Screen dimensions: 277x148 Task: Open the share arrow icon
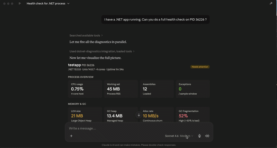(271, 3)
